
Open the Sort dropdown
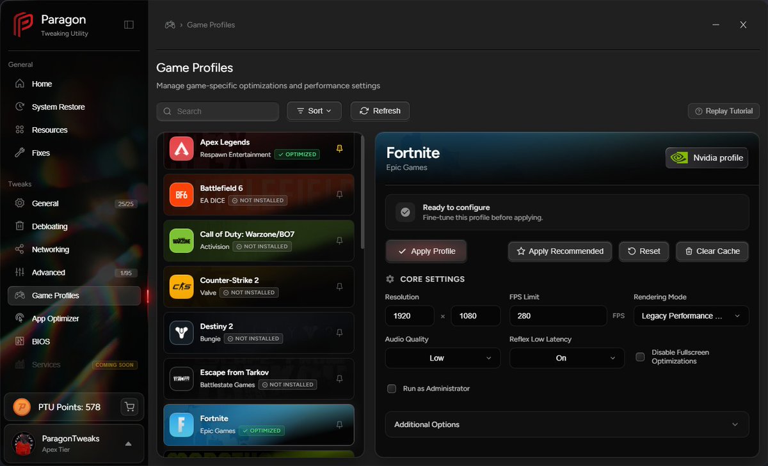(x=314, y=111)
